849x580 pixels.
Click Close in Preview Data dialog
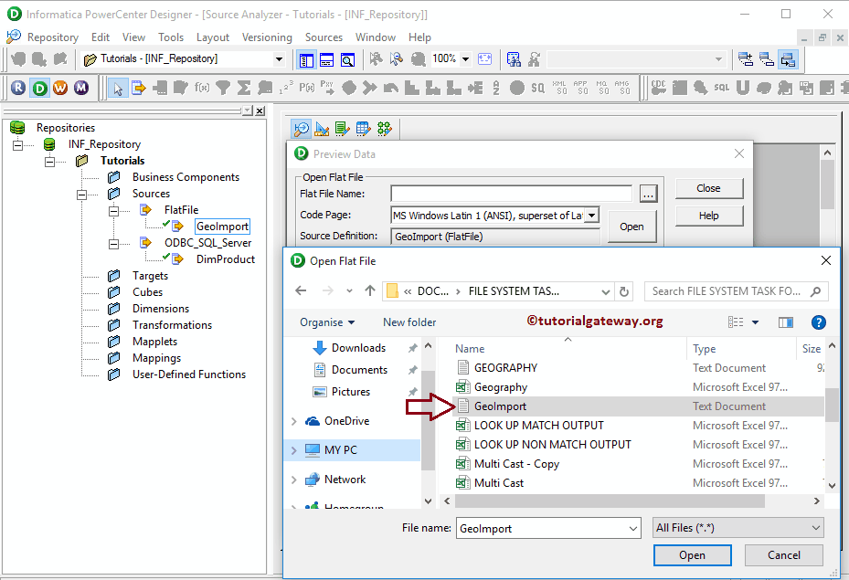[x=709, y=188]
